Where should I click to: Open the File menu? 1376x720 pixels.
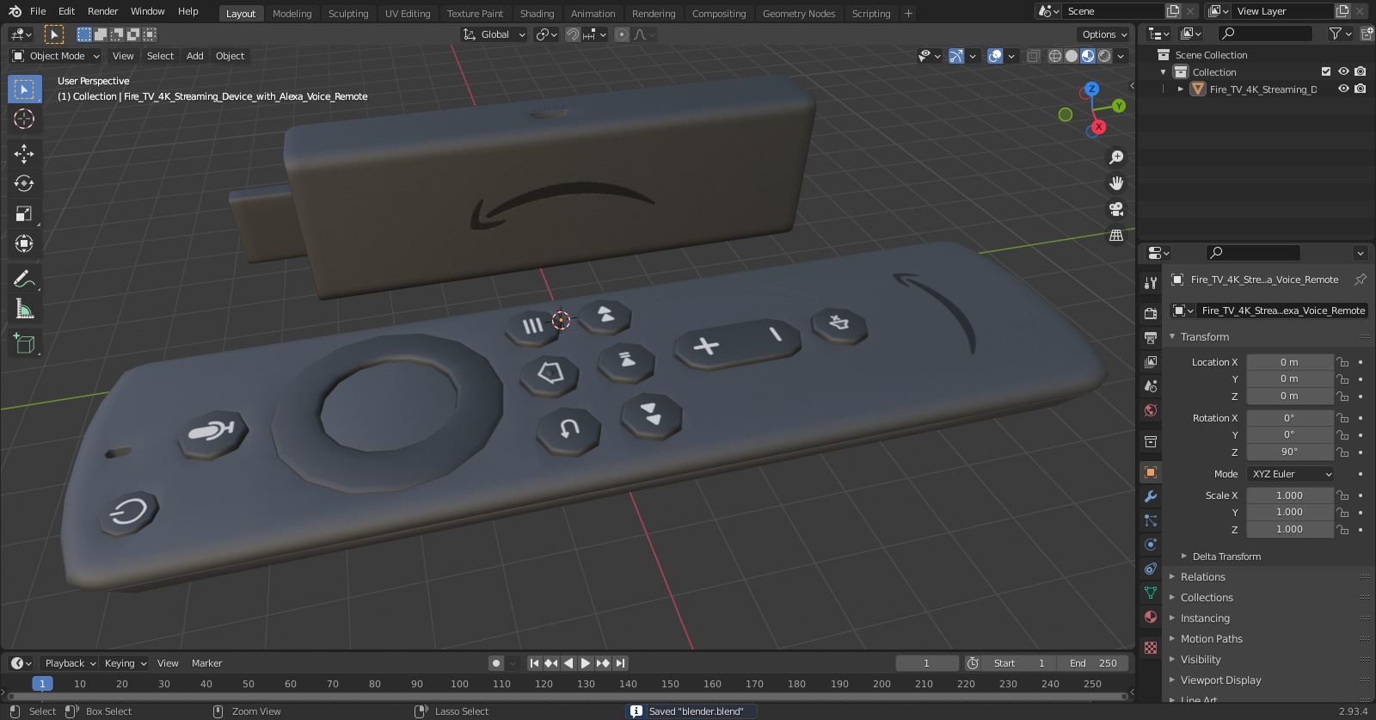pos(38,11)
